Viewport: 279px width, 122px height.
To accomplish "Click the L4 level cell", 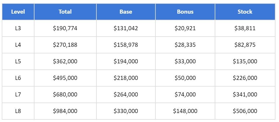I will tap(18, 45).
